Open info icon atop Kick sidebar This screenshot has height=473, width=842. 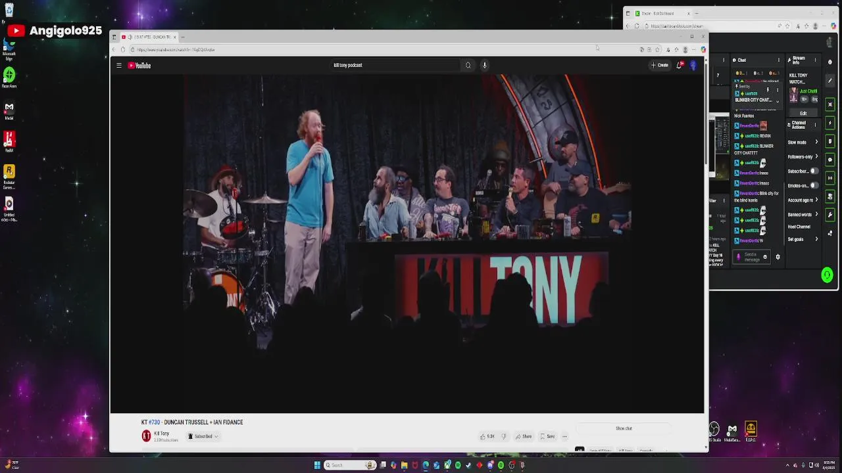click(x=830, y=62)
